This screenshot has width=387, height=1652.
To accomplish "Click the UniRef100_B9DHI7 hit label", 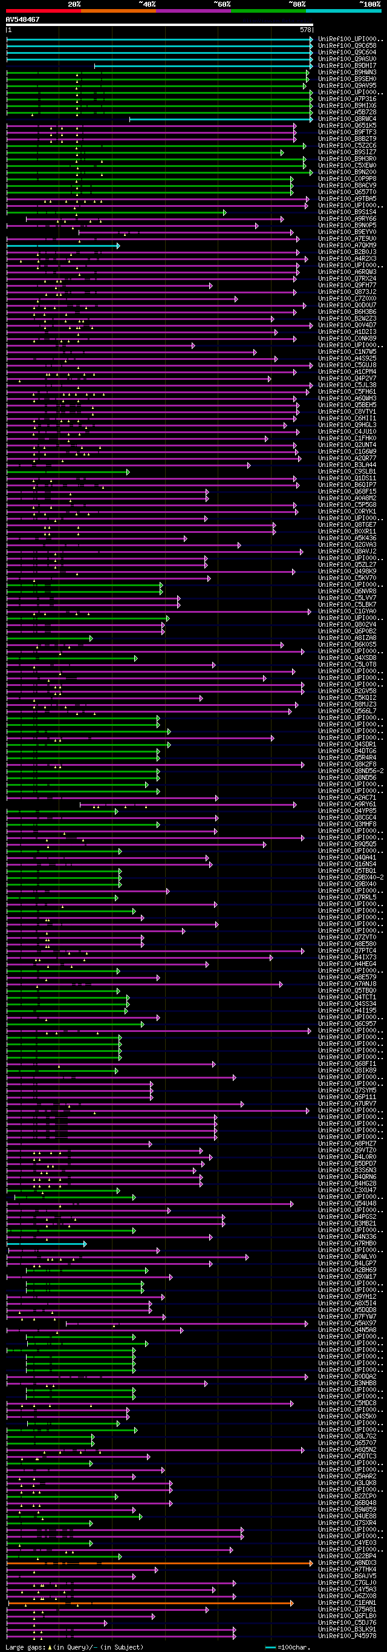I will point(347,65).
